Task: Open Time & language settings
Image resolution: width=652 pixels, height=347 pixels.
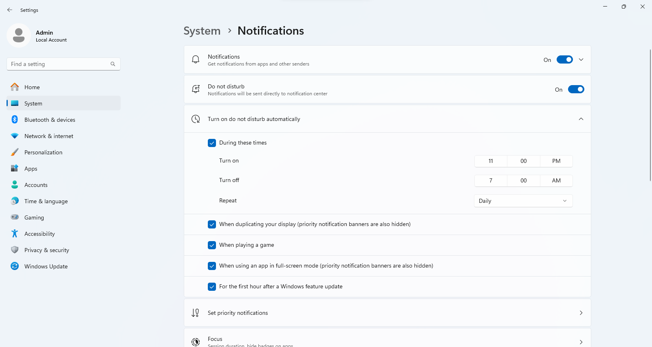Action: point(64,201)
